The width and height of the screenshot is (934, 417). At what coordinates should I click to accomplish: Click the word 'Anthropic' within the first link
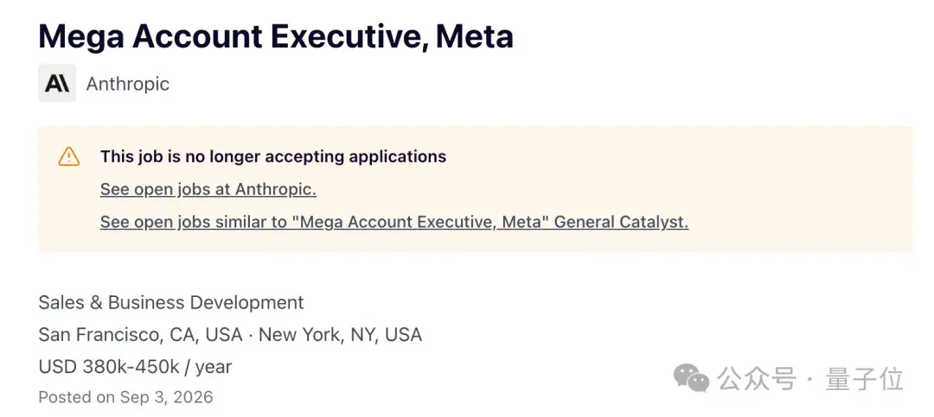coord(275,189)
